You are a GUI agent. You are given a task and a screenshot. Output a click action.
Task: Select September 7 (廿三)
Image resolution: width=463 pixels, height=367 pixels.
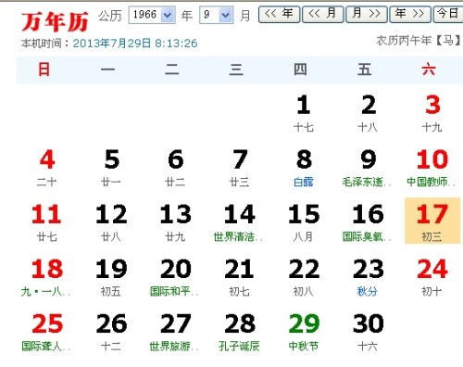pos(240,168)
